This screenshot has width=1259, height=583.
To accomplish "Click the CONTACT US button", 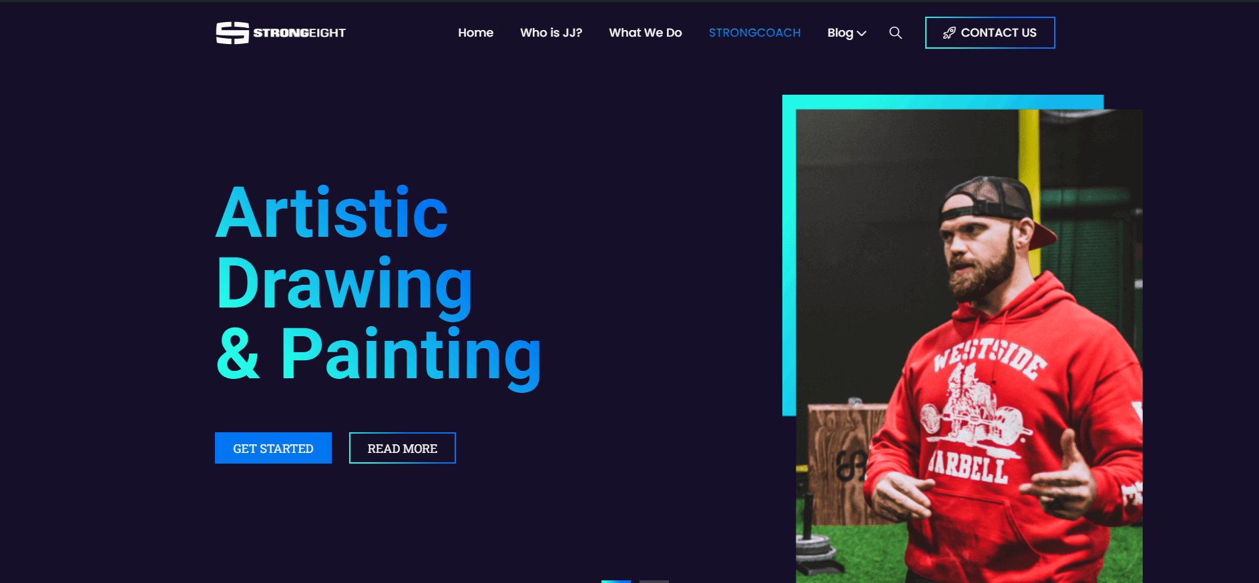I will click(x=990, y=33).
